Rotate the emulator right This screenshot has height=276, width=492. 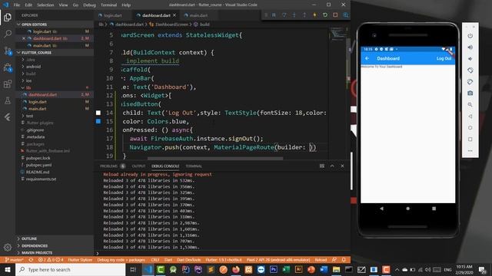tap(470, 82)
